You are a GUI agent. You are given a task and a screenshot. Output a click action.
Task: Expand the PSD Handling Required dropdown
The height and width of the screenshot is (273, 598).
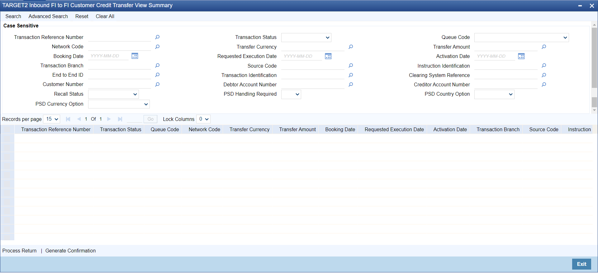(x=291, y=94)
